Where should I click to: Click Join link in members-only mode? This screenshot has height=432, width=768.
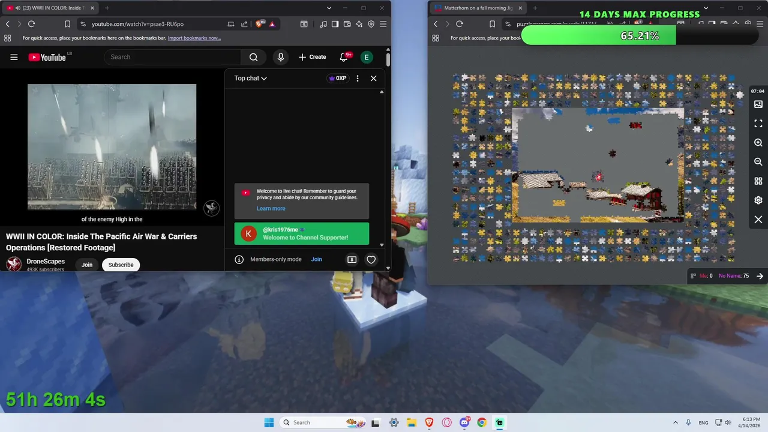click(x=316, y=259)
